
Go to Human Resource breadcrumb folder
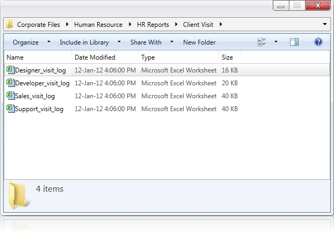coord(98,25)
